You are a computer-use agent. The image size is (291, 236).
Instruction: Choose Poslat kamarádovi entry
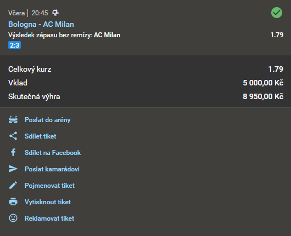tap(52, 169)
